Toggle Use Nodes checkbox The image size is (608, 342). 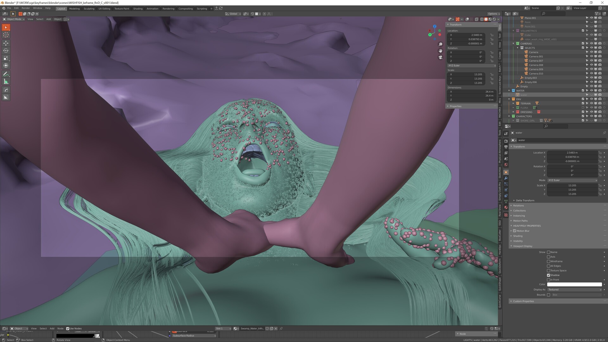(67, 329)
